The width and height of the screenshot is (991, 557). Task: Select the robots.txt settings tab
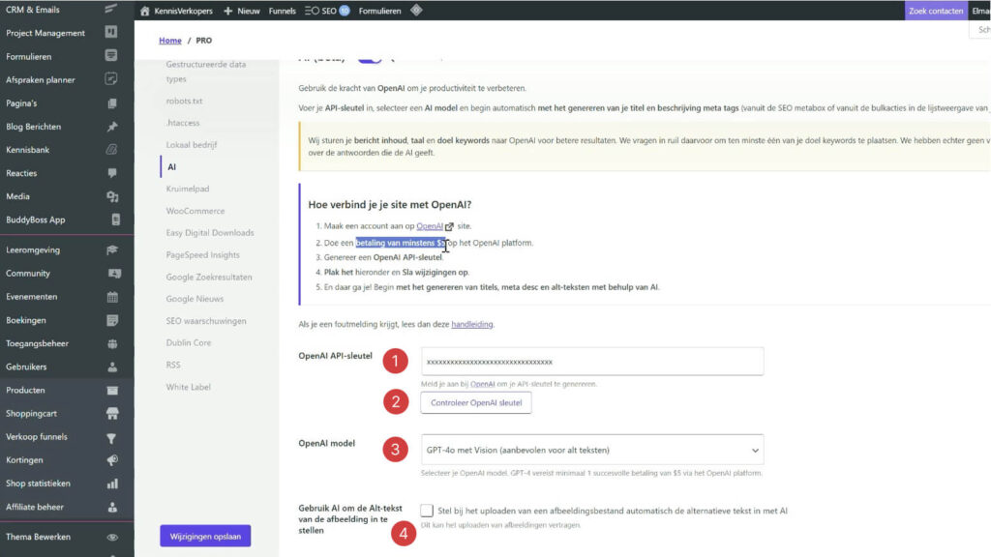(184, 101)
